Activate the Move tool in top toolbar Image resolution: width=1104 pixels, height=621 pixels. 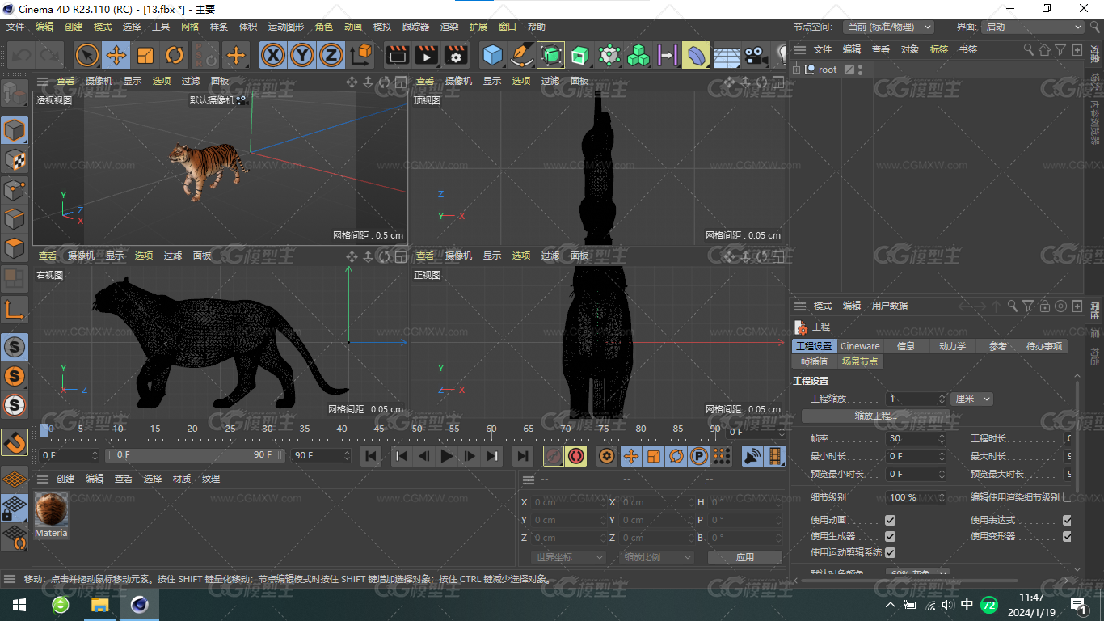click(x=116, y=55)
